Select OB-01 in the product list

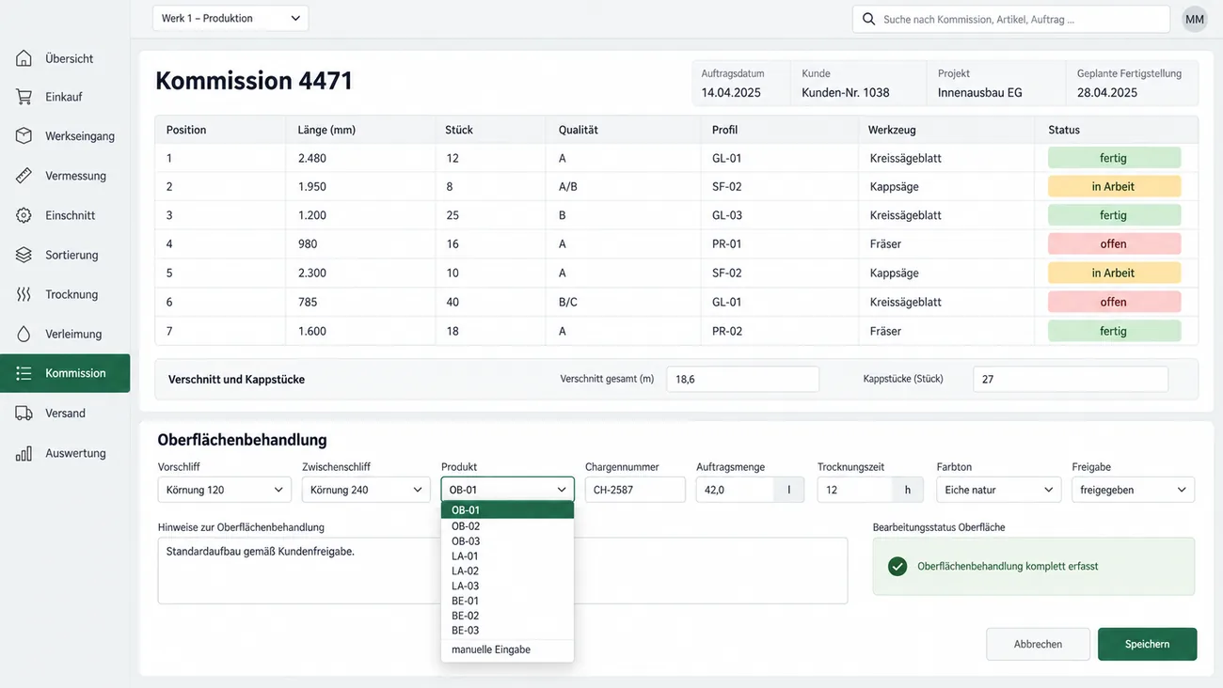[x=507, y=510]
